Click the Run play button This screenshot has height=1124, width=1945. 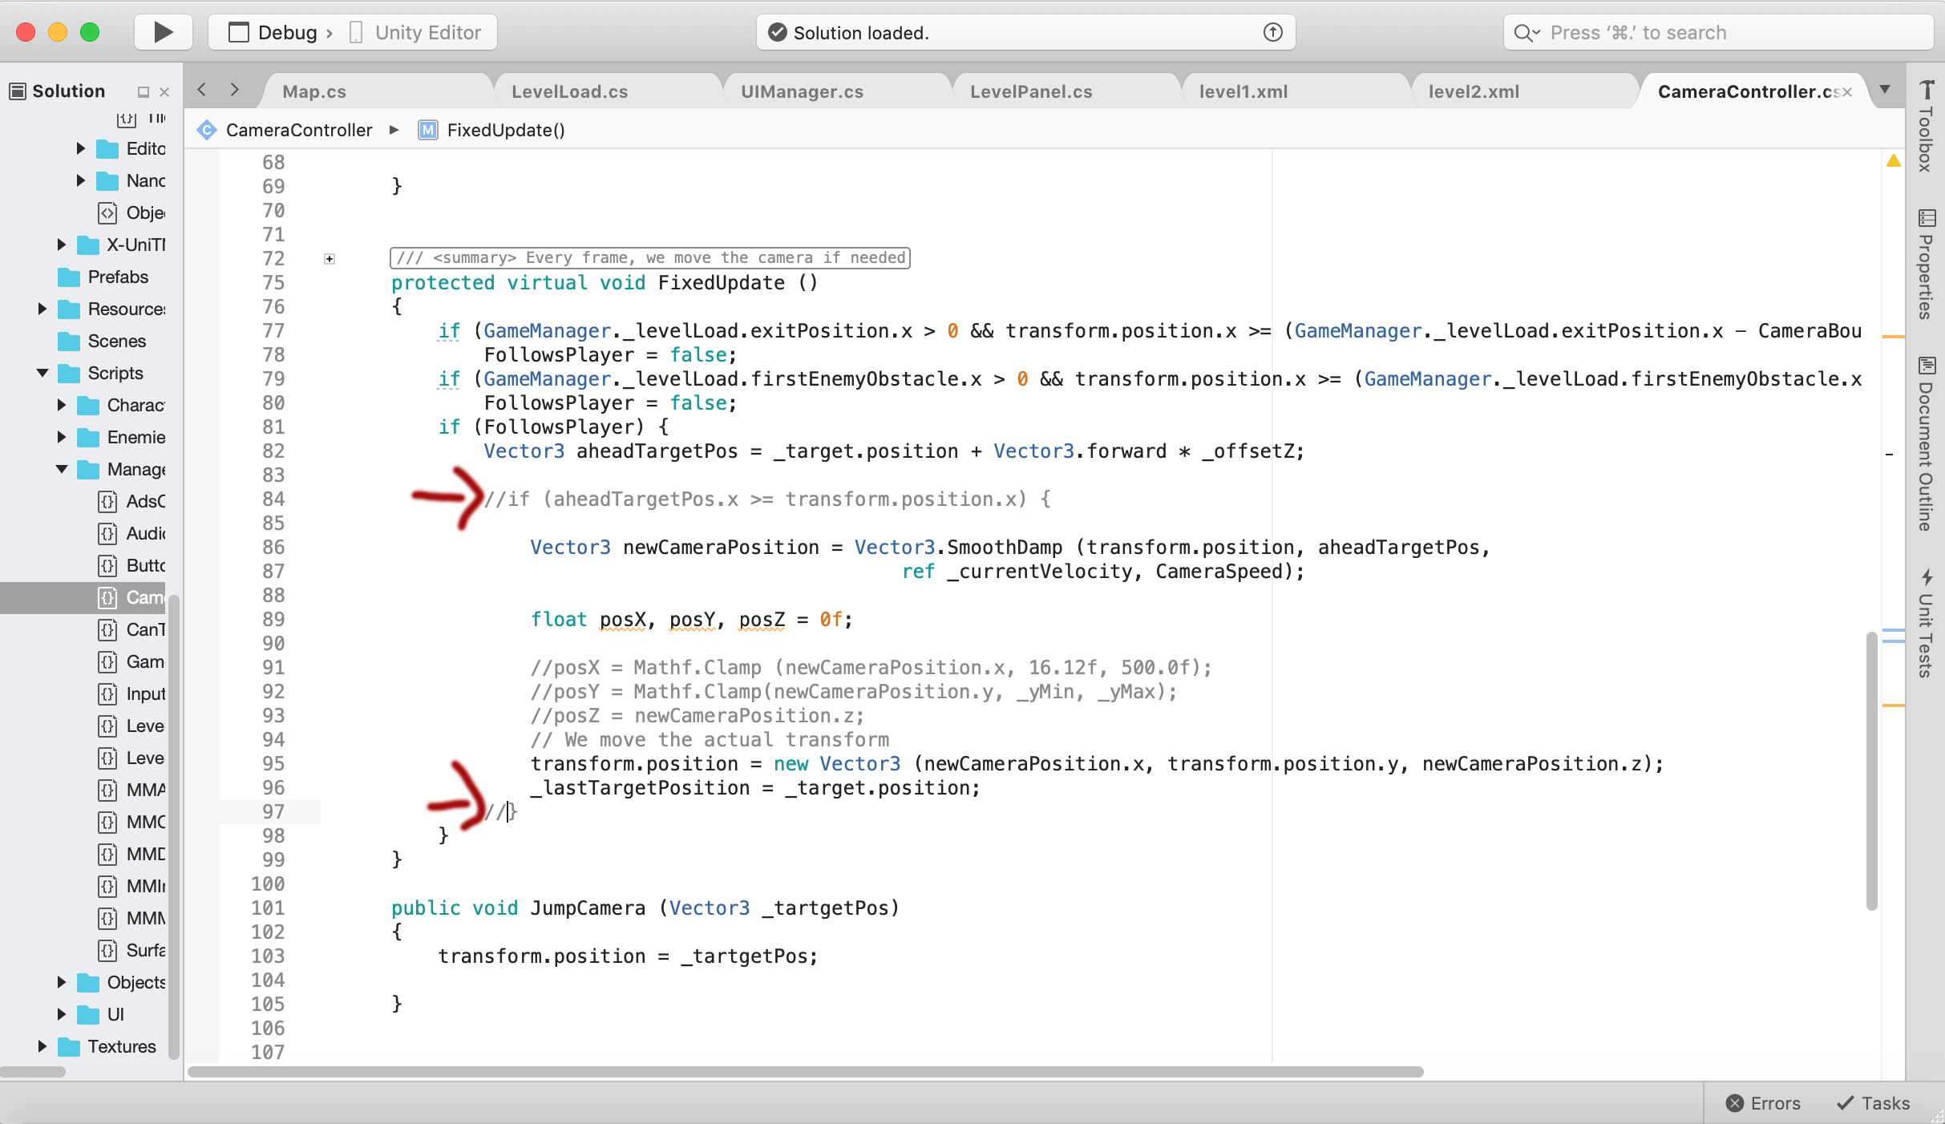click(163, 32)
